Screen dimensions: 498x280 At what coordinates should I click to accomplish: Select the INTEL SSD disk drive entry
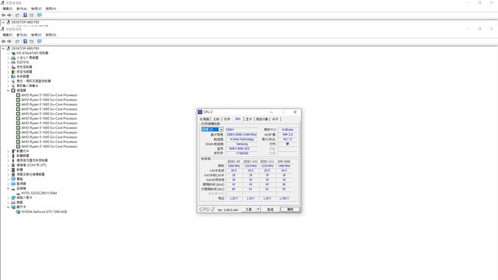(x=39, y=193)
